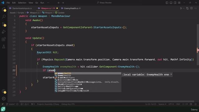199x112 pixels.
Task: Select the UnityOnInputFieldEndEditMessageListener suggestion
Action: coord(88,82)
